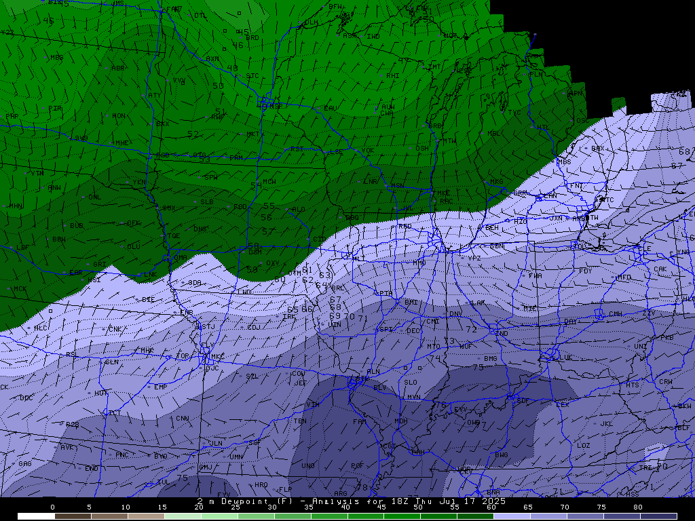Image resolution: width=695 pixels, height=521 pixels.
Task: Click the legend value label '10'
Action: click(x=126, y=507)
